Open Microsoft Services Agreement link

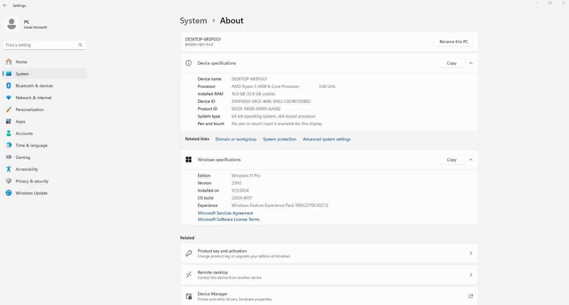(x=225, y=213)
